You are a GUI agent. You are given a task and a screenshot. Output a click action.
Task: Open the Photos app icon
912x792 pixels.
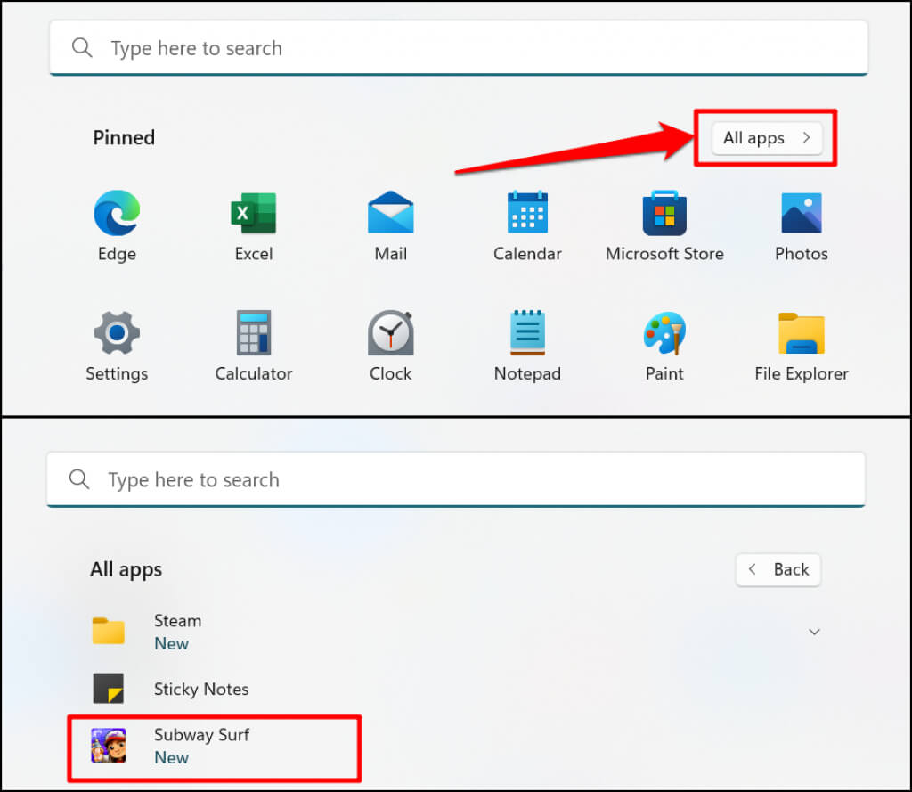(x=802, y=213)
